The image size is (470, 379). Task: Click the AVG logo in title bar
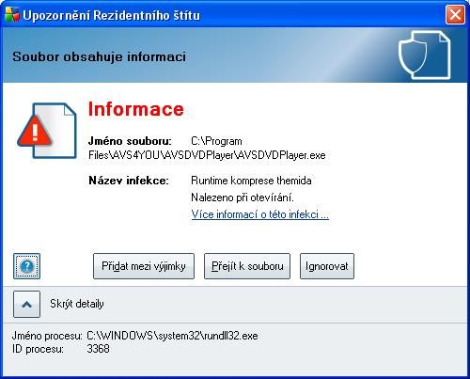pos(12,14)
